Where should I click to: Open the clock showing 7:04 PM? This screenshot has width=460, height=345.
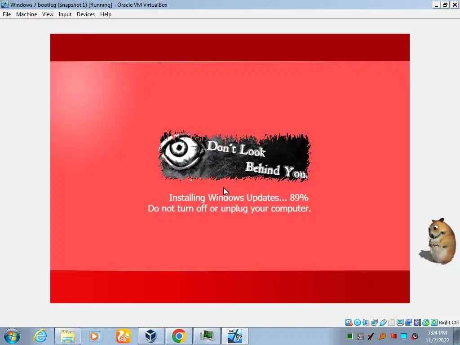[x=437, y=336]
